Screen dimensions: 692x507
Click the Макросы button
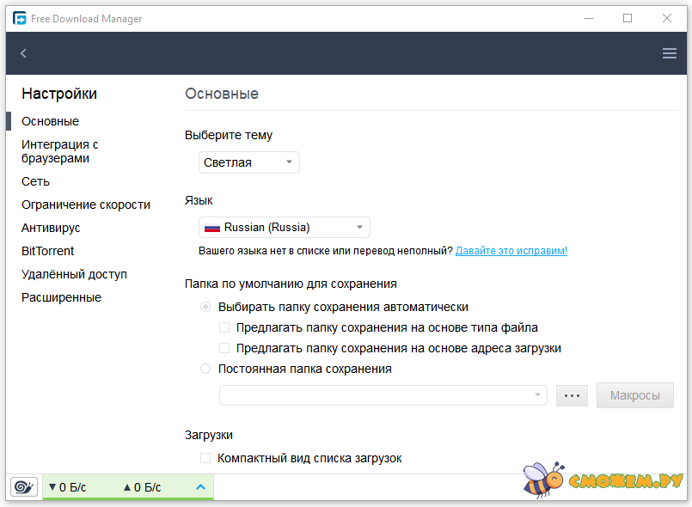pyautogui.click(x=634, y=395)
